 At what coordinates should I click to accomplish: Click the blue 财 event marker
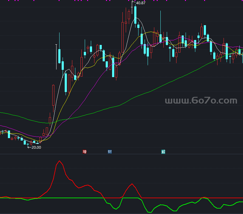[110, 151]
